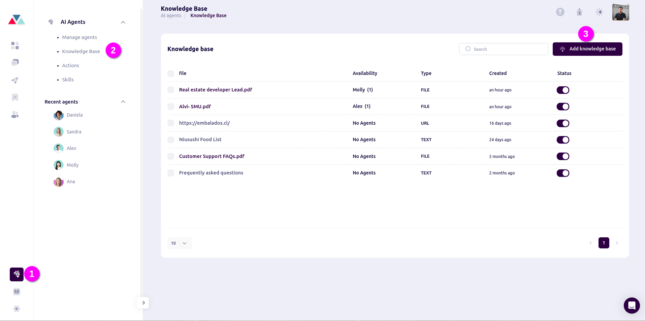The height and width of the screenshot is (321, 645).
Task: Check the https://embalados.cl/ row
Action: pos(171,123)
